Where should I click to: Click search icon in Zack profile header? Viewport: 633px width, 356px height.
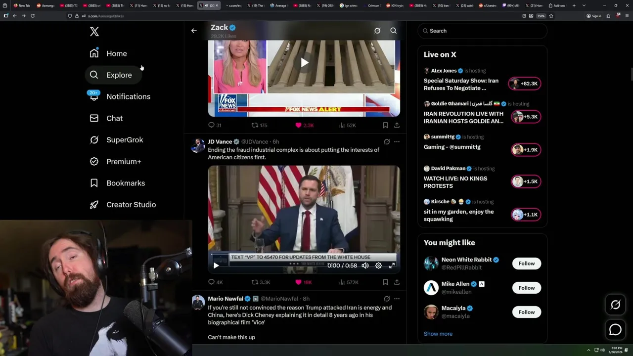click(x=394, y=31)
